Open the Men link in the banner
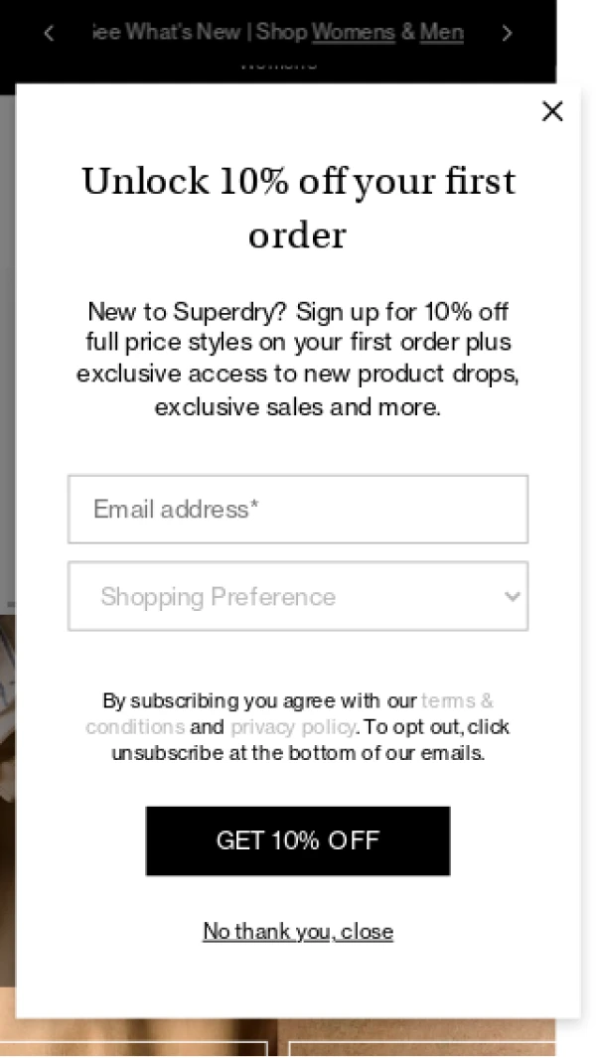596x1058 pixels. (x=441, y=33)
